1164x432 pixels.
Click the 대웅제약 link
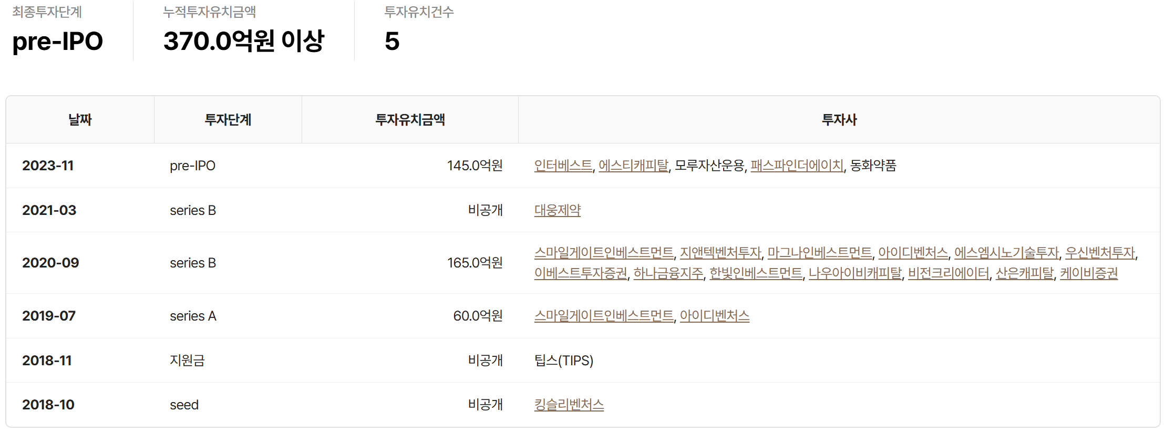click(558, 210)
